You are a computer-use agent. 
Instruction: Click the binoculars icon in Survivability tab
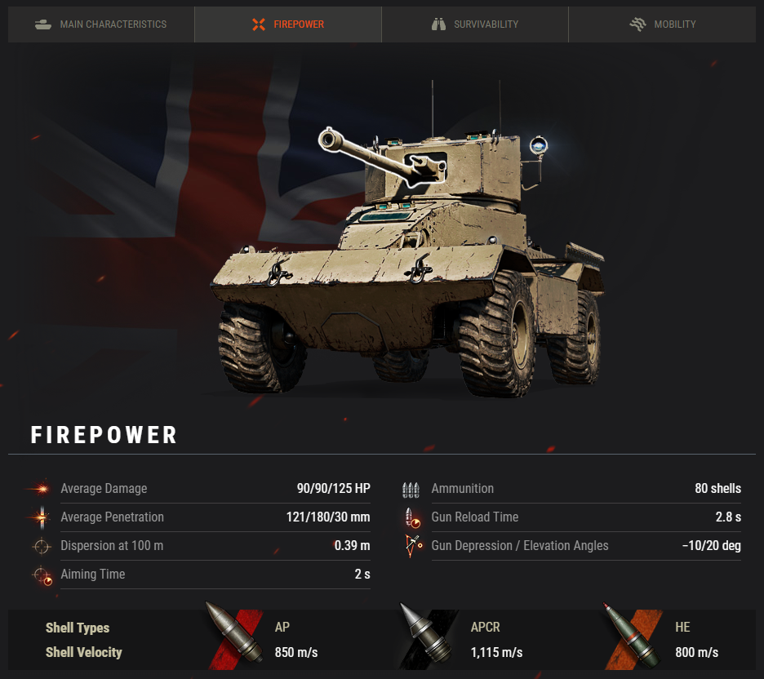tap(438, 24)
